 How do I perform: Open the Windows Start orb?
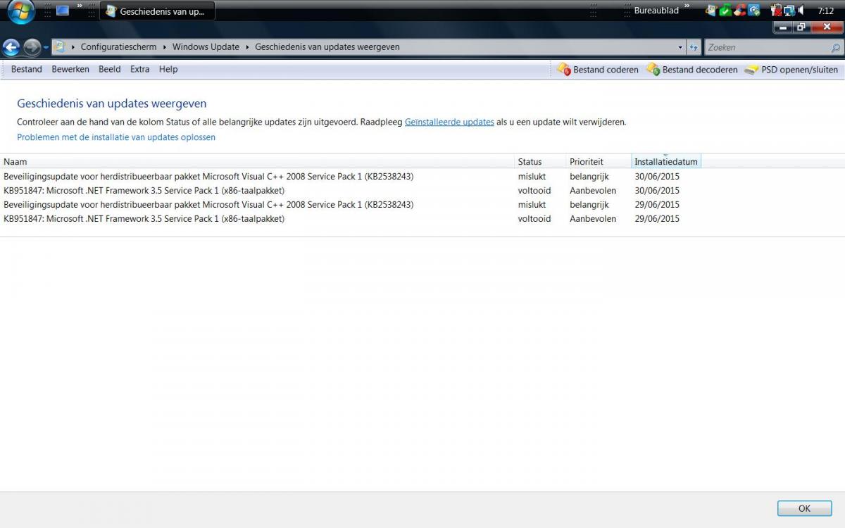pos(21,11)
